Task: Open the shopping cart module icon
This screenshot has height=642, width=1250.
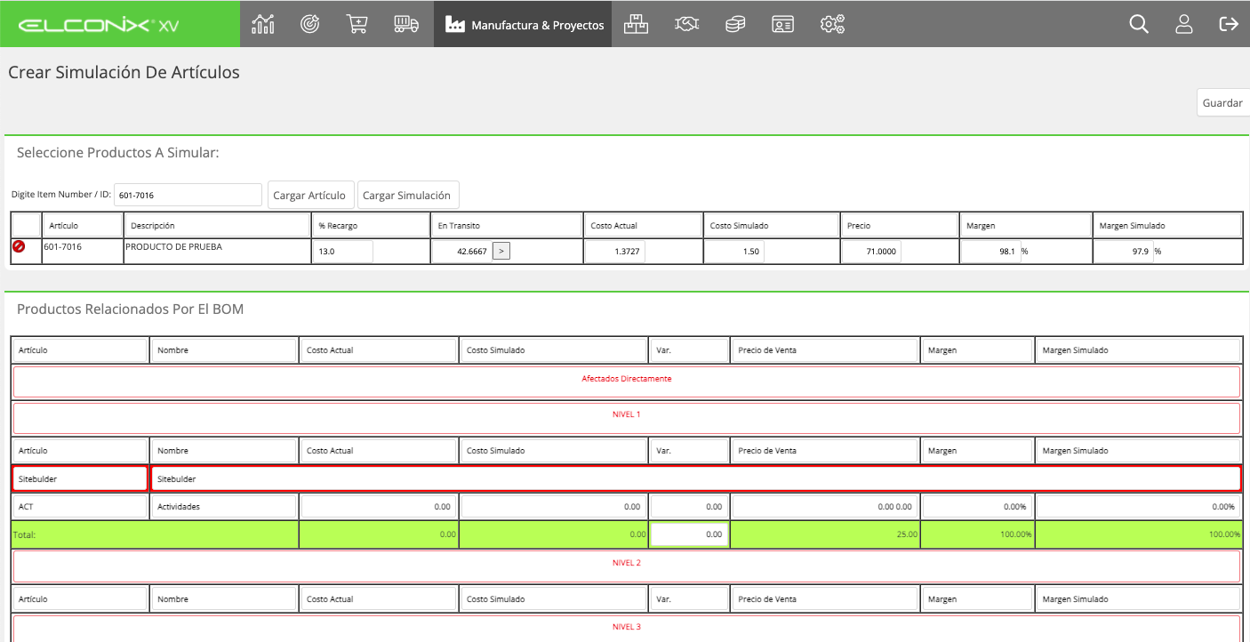Action: [x=357, y=24]
